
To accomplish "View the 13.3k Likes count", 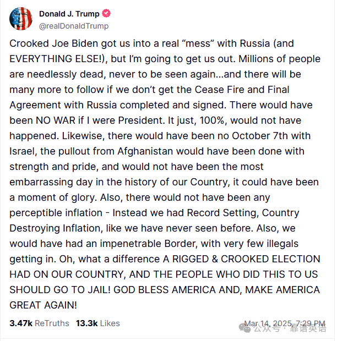I will (87, 323).
